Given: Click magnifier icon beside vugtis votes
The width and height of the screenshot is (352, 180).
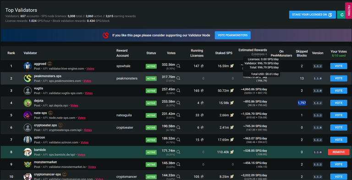Looking at the screenshot, I should [x=178, y=91].
